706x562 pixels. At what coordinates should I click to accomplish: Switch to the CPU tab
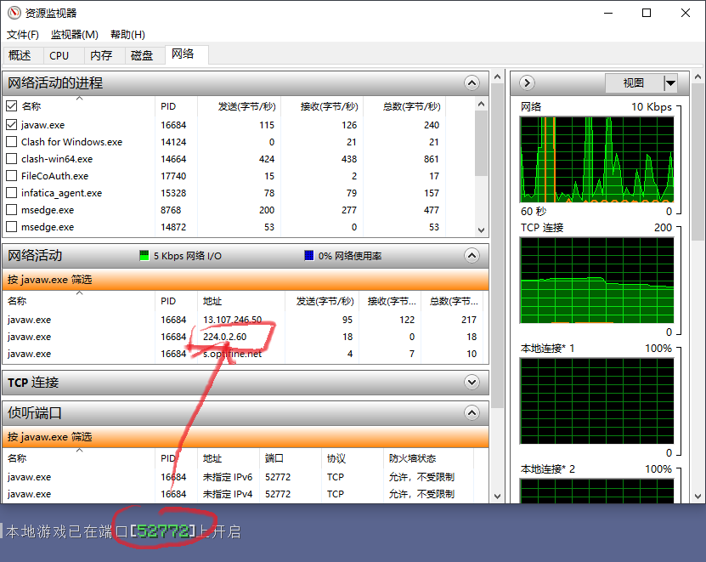59,55
